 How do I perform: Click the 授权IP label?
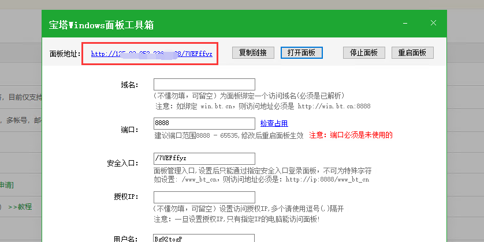(126, 196)
